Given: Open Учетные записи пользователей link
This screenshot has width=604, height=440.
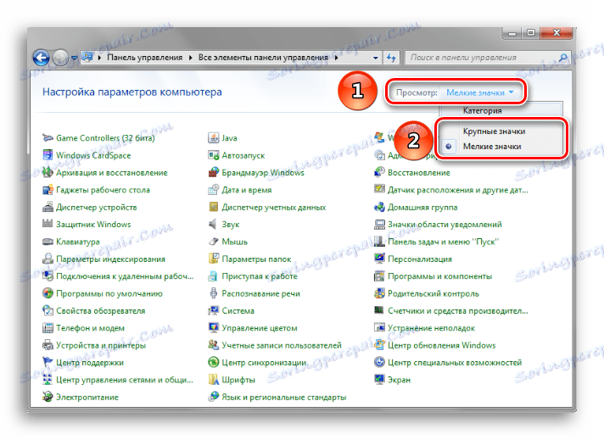Looking at the screenshot, I should click(x=282, y=345).
